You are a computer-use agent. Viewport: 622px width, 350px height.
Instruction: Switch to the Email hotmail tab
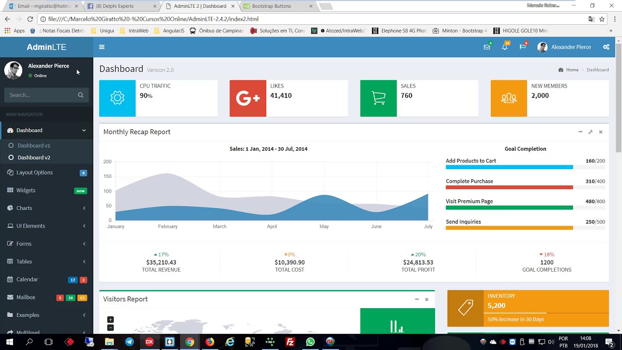(43, 6)
